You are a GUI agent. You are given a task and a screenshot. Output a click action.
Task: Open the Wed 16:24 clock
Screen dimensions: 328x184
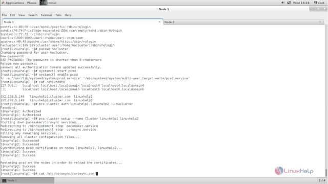(301, 3)
